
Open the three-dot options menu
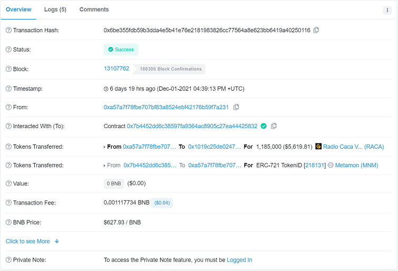click(x=387, y=10)
